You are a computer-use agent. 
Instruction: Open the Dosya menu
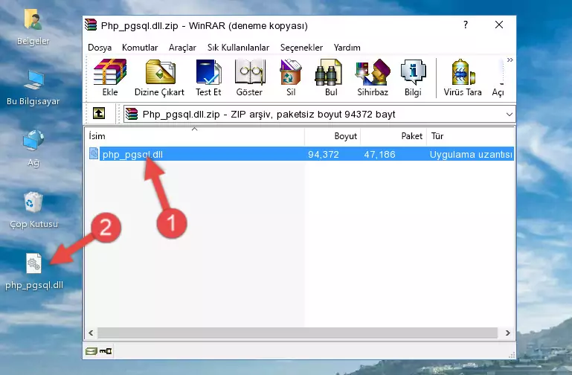pos(100,48)
